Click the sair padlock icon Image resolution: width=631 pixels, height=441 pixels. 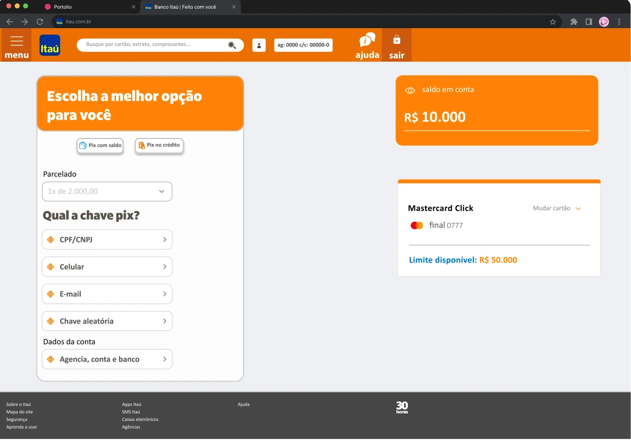[397, 40]
